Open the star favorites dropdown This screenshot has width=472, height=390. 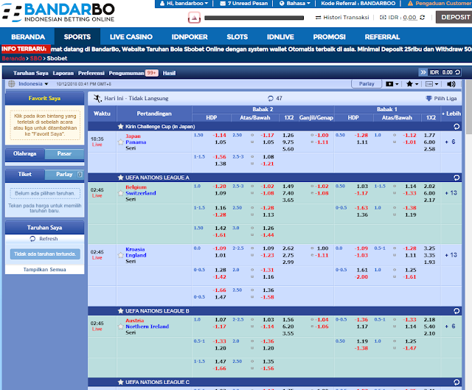(x=412, y=84)
